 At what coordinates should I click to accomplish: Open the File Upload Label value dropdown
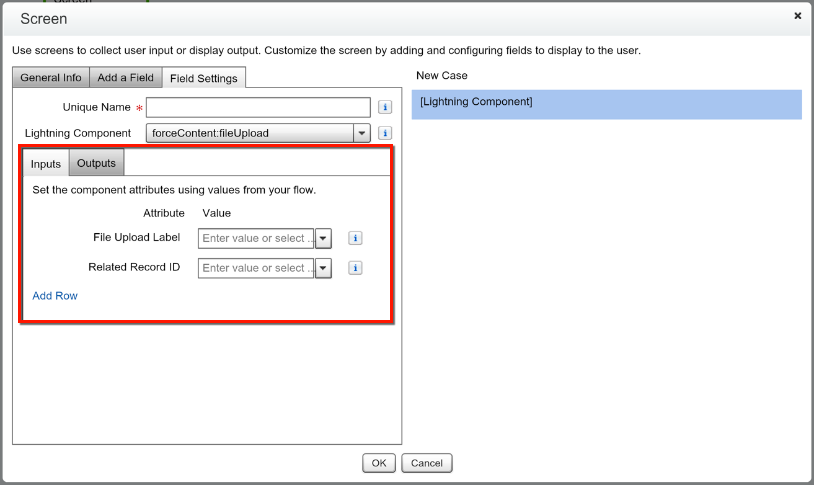323,238
